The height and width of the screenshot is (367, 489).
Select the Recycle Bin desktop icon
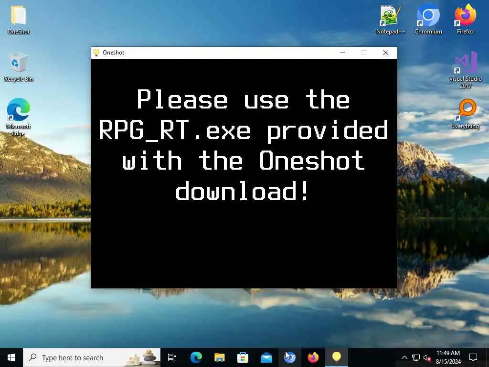pyautogui.click(x=19, y=67)
